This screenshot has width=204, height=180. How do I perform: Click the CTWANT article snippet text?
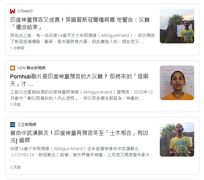coord(83,38)
